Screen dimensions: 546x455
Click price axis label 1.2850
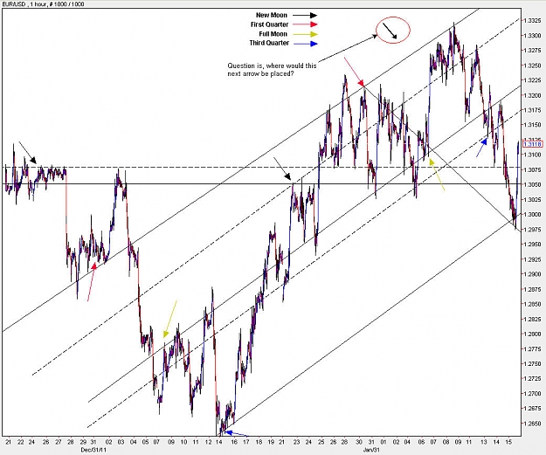pos(532,304)
